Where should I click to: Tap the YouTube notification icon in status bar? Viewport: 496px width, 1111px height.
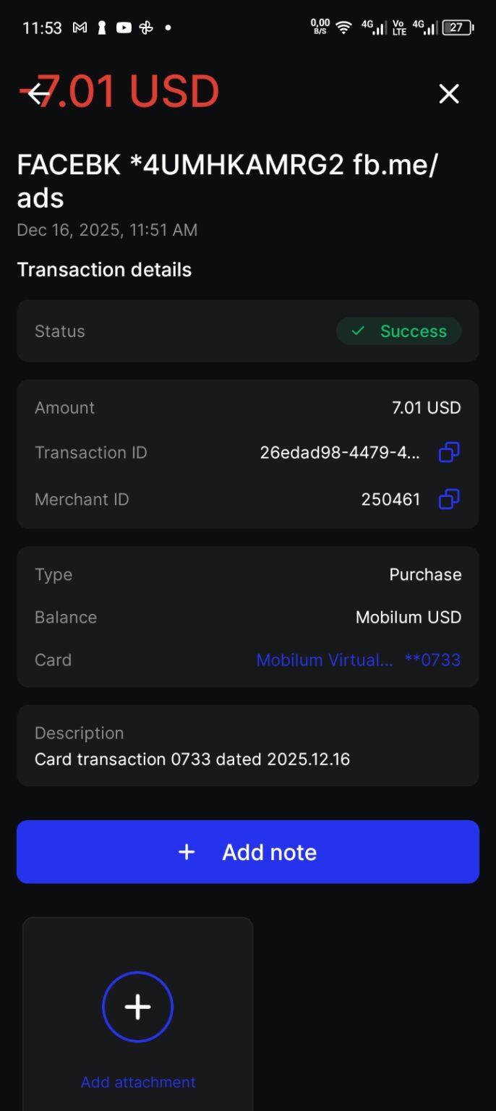tap(124, 27)
